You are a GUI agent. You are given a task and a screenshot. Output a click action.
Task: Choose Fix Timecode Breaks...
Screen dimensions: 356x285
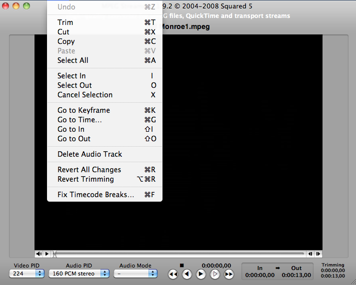pos(95,195)
